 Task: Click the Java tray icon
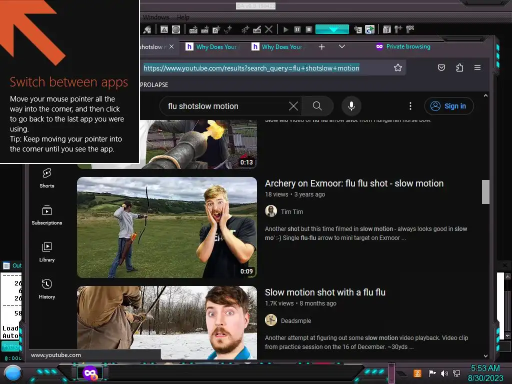coord(417,373)
